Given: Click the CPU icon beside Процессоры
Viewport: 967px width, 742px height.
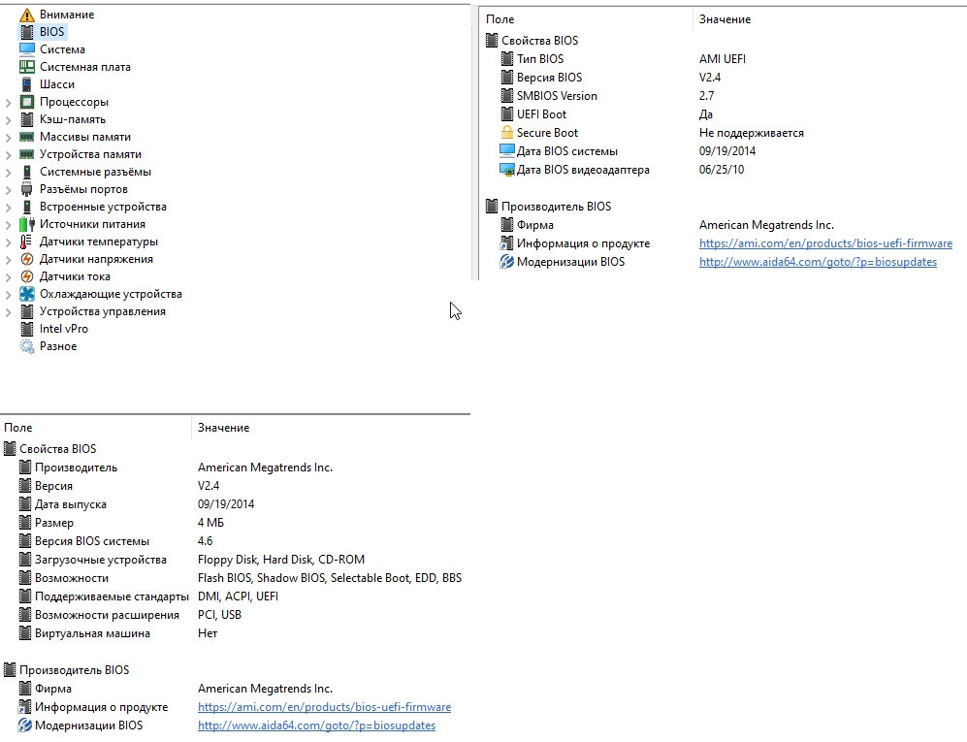Looking at the screenshot, I should tap(26, 102).
